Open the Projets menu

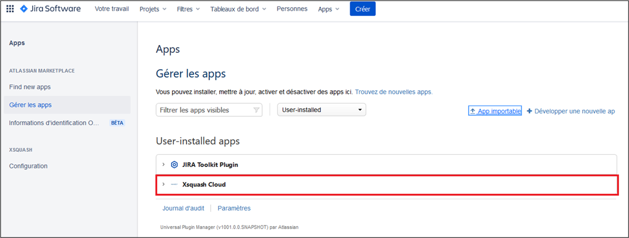pos(153,9)
